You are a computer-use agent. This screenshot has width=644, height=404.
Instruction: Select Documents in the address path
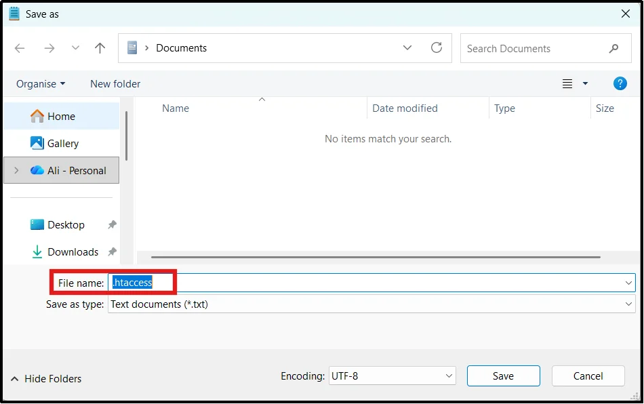click(181, 48)
